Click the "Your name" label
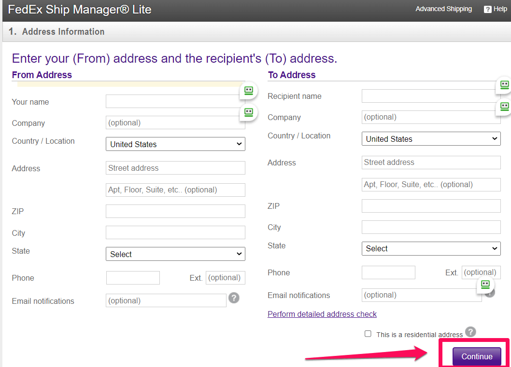 click(30, 102)
